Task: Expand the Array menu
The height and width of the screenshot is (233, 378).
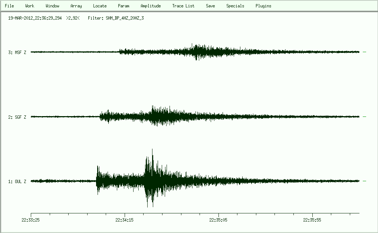Action: click(76, 6)
